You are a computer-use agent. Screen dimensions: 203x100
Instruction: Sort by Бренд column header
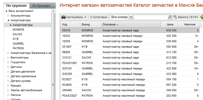(x=91, y=24)
